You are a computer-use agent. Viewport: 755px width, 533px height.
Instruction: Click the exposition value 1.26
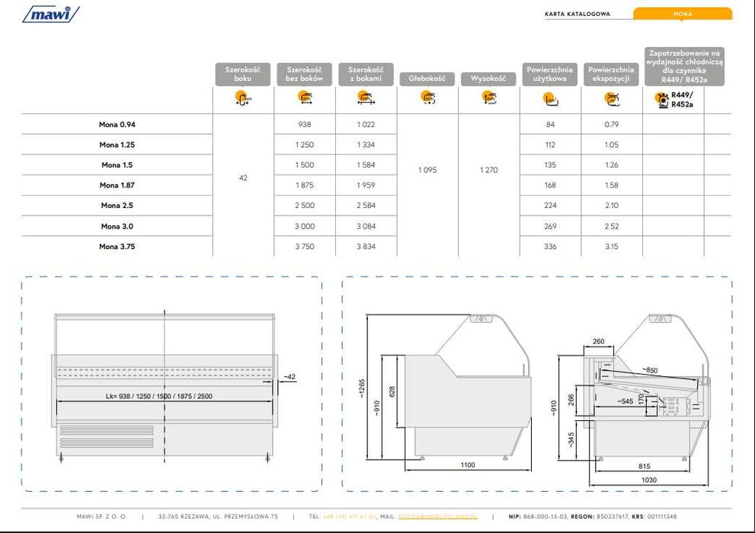click(x=612, y=165)
